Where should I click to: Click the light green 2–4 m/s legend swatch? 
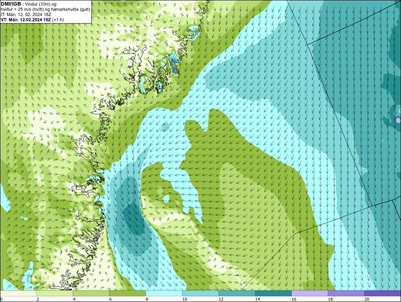(x=55, y=293)
